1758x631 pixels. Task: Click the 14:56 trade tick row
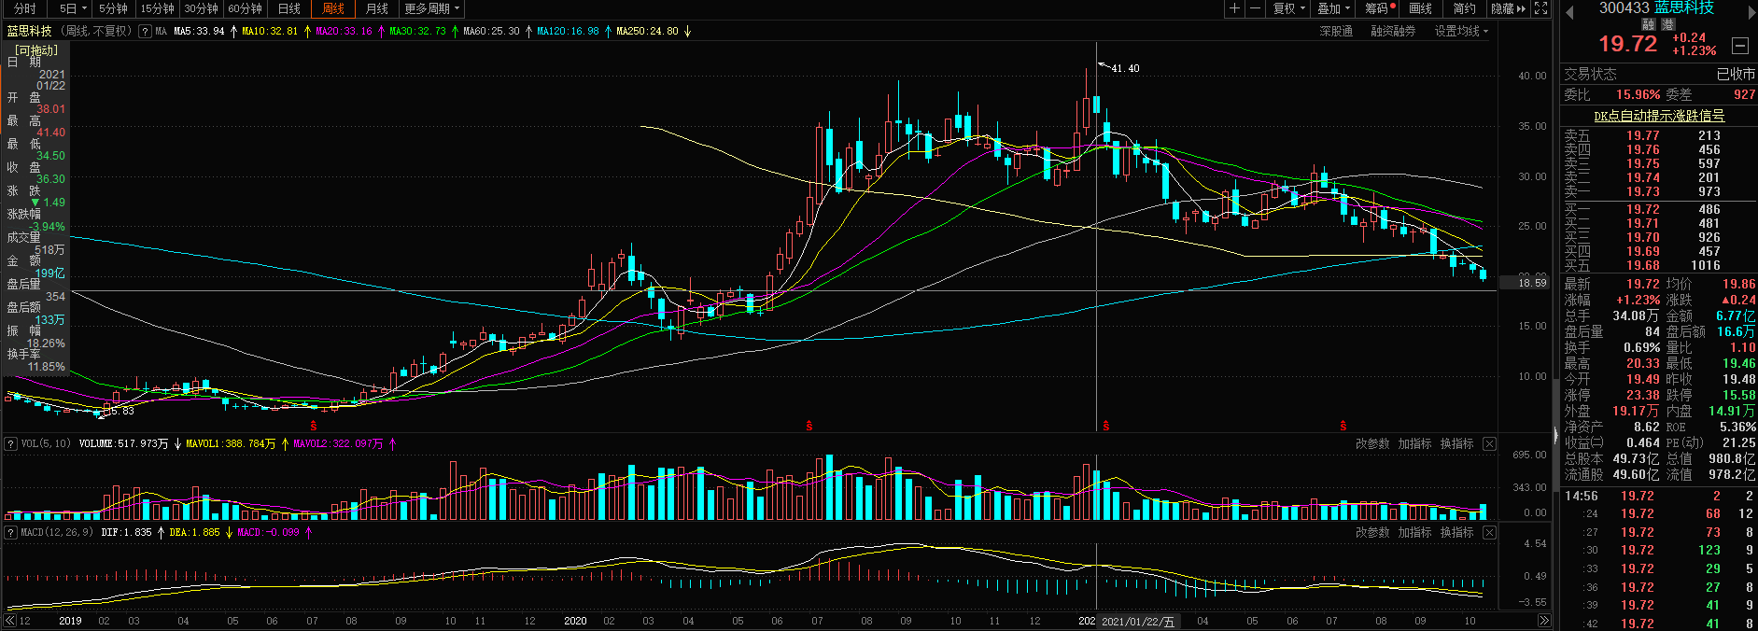(1658, 496)
